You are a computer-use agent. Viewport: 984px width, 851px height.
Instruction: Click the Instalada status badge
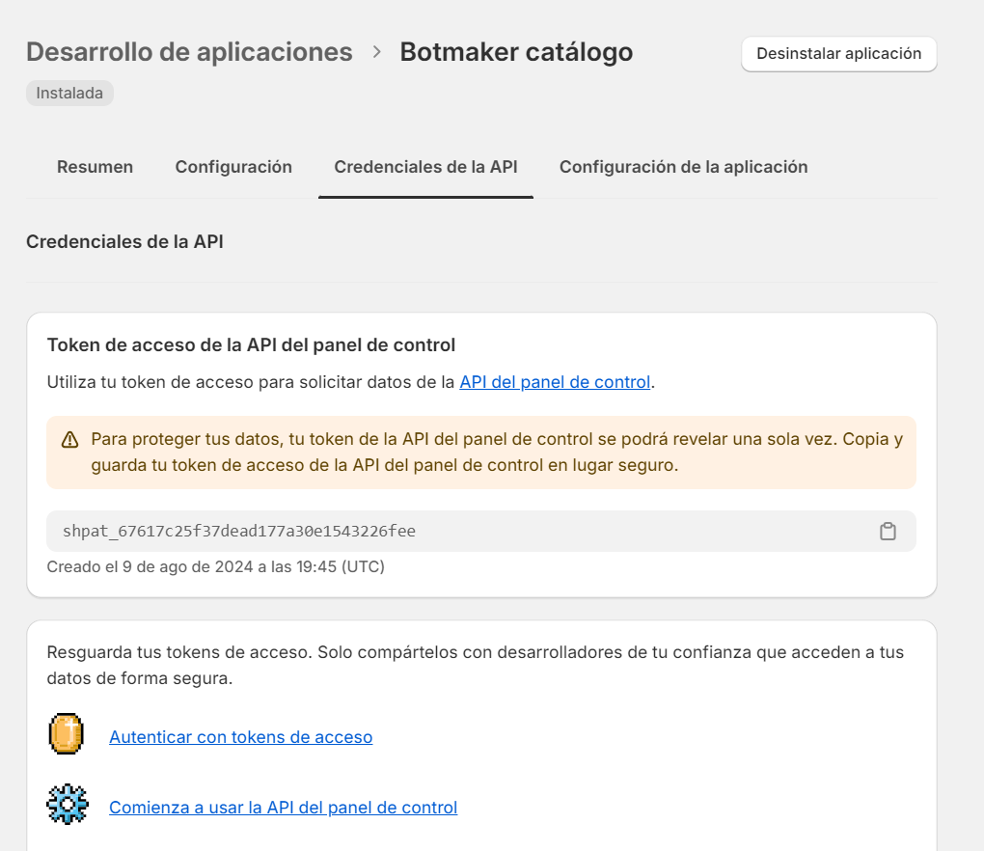69,94
